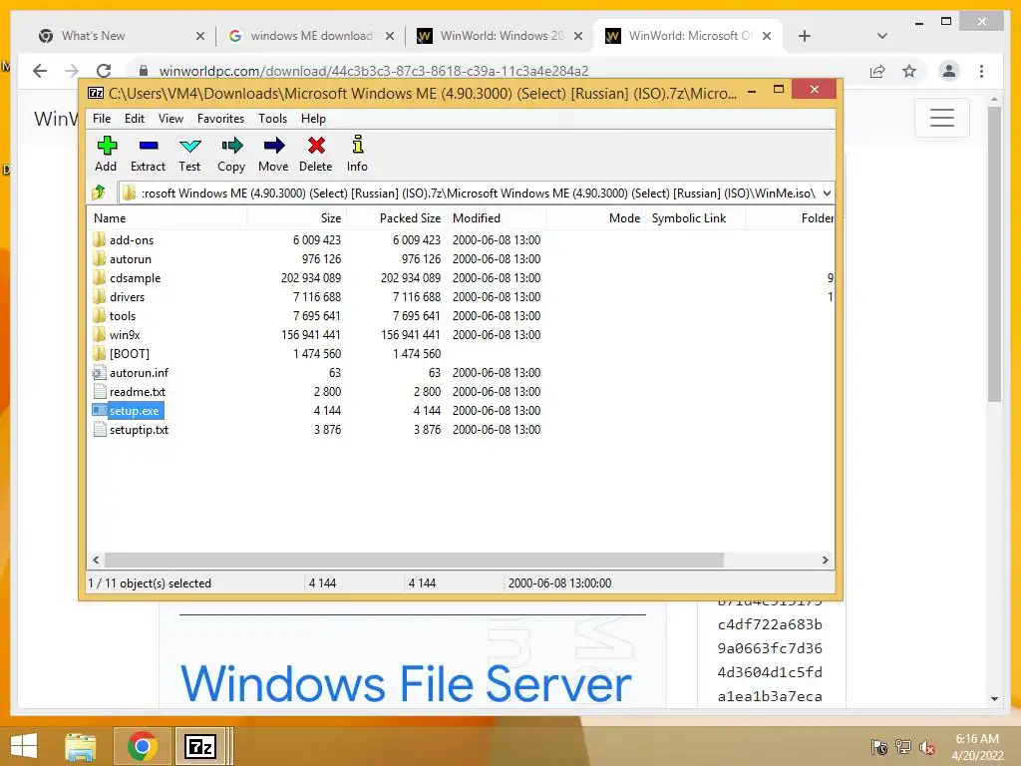Click the Mode column header

596,218
